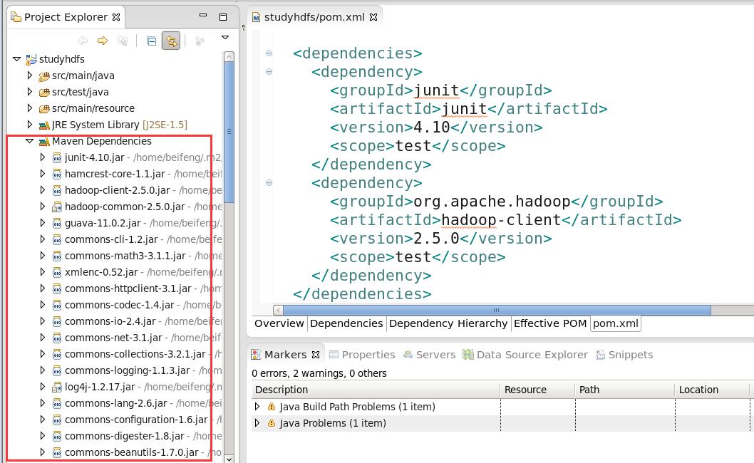Close the studyhdfs/pom.xml editor tab
The height and width of the screenshot is (463, 754).
coord(373,17)
